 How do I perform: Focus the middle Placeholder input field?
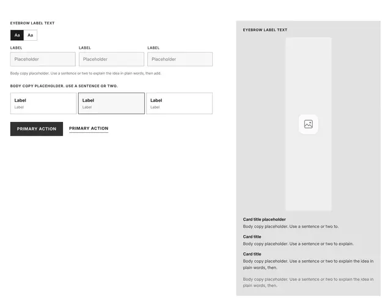[x=111, y=59]
